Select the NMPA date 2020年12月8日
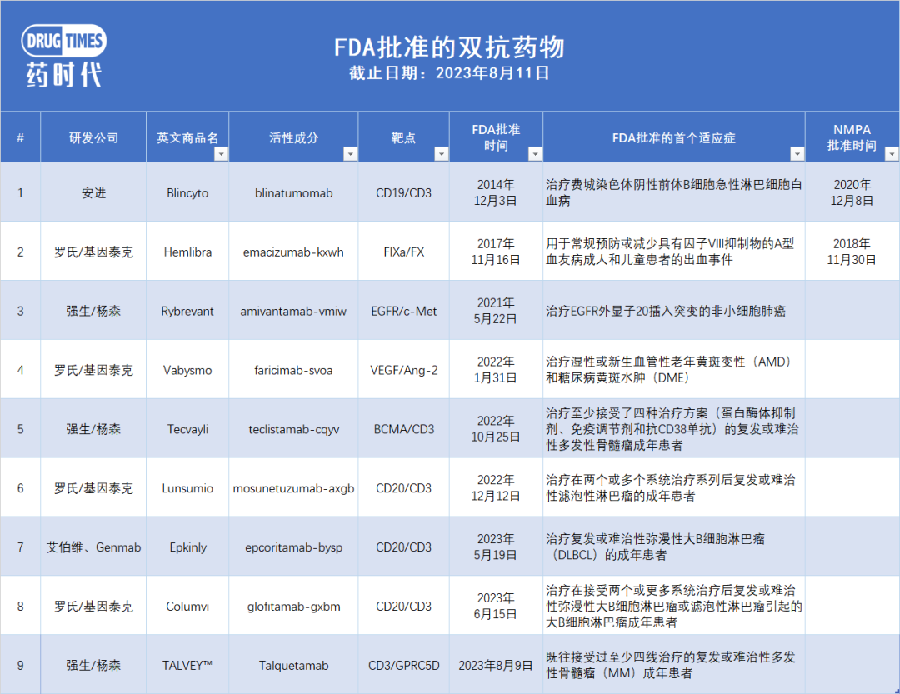Image resolution: width=900 pixels, height=694 pixels. pyautogui.click(x=852, y=192)
